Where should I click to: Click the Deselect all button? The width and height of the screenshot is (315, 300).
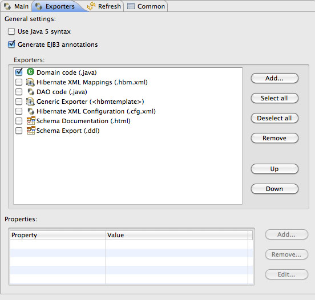[274, 118]
